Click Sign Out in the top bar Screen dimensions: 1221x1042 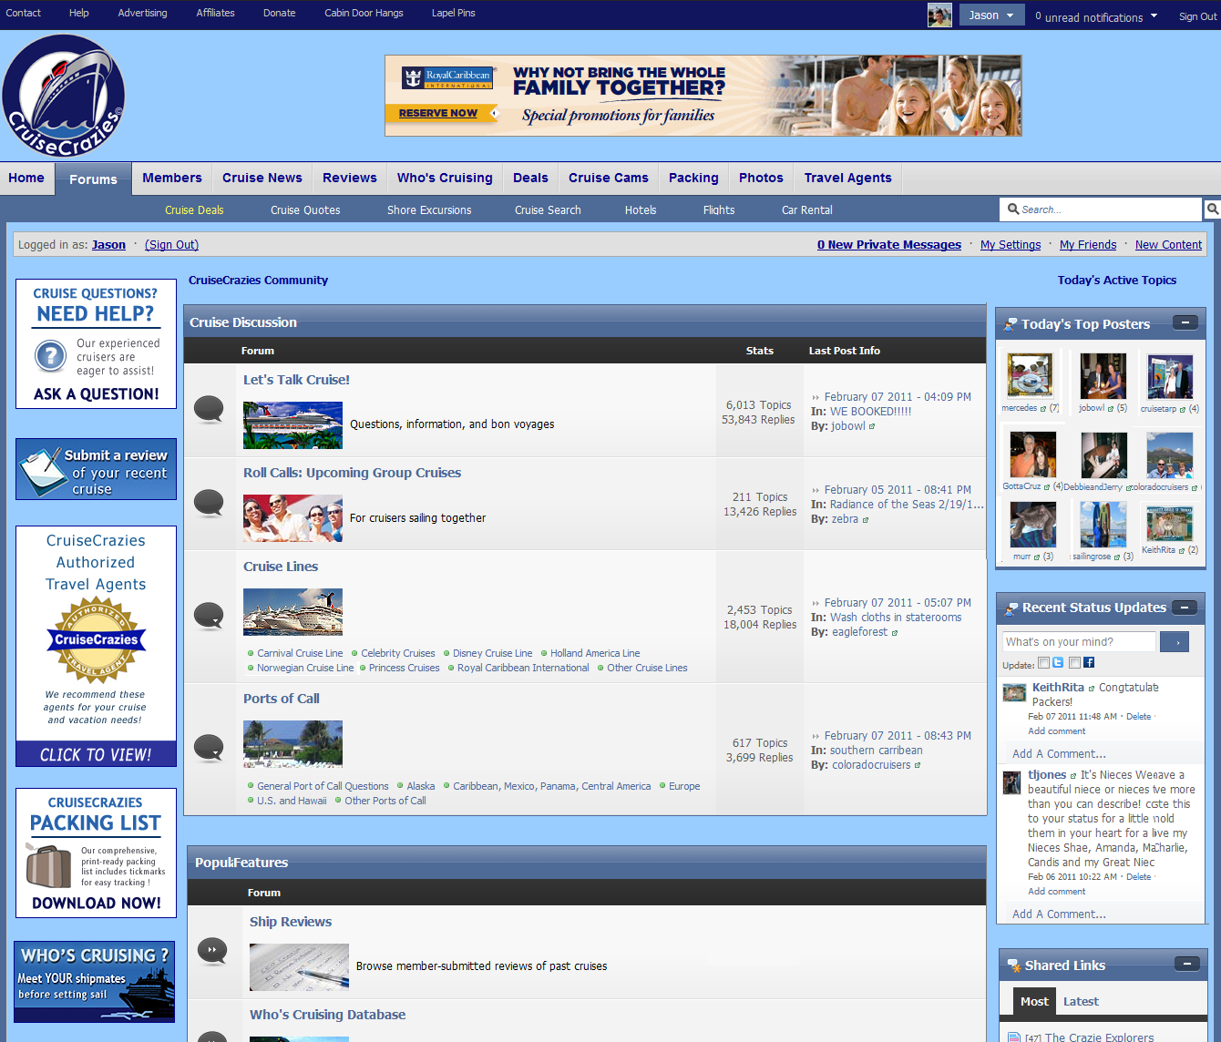(x=1197, y=16)
